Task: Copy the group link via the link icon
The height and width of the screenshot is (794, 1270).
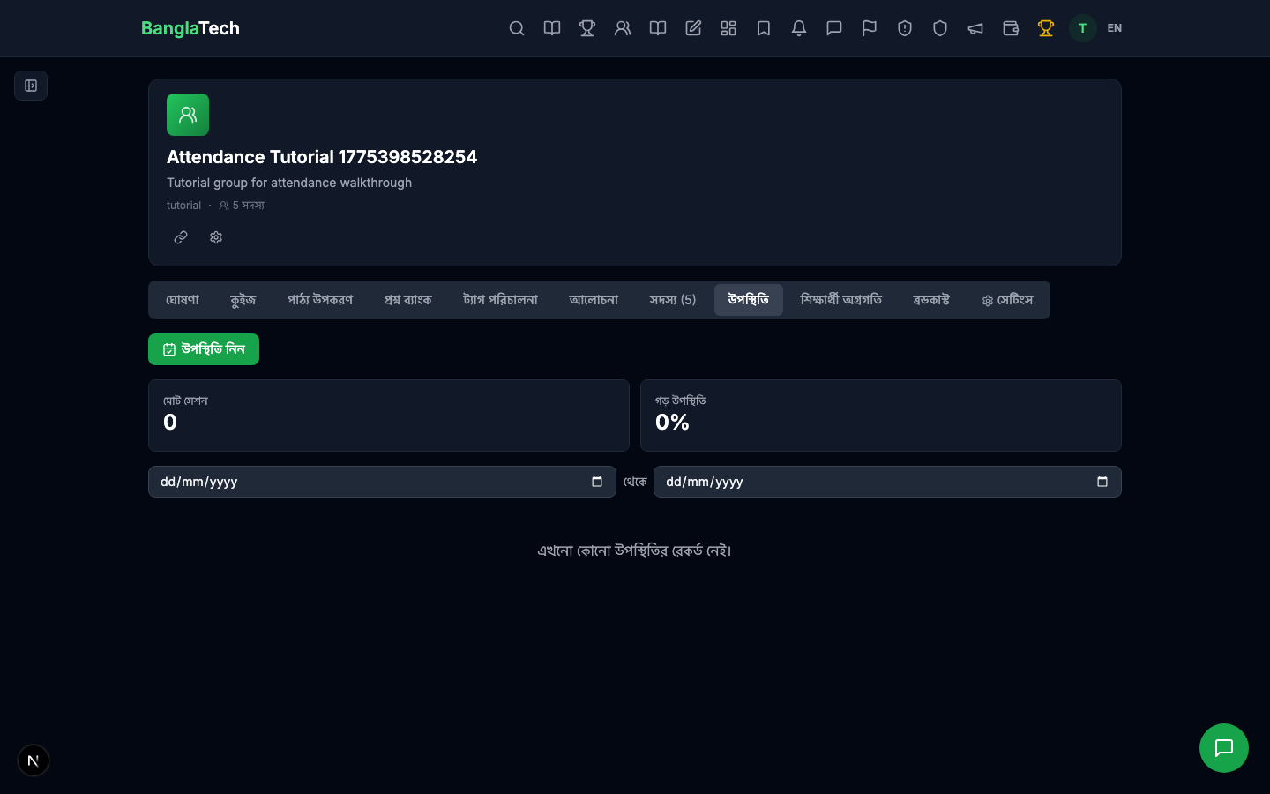Action: (x=181, y=237)
